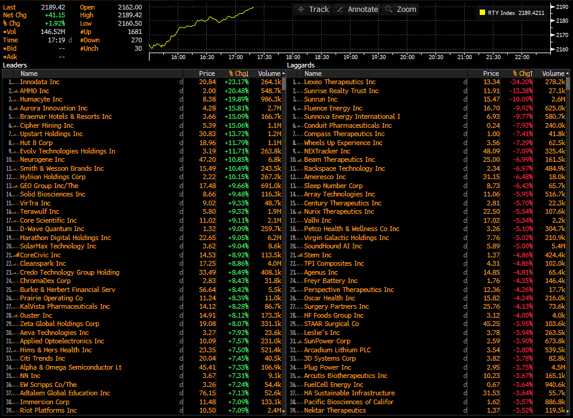
Task: Open Upstart Holdings Inc
Action: (x=51, y=134)
